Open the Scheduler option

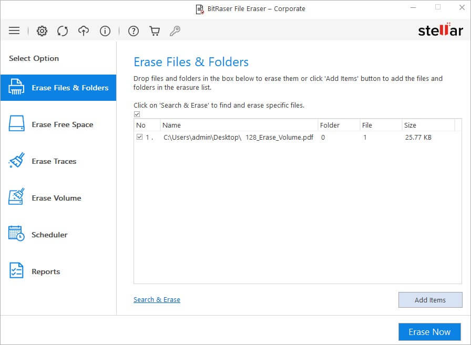click(x=58, y=235)
